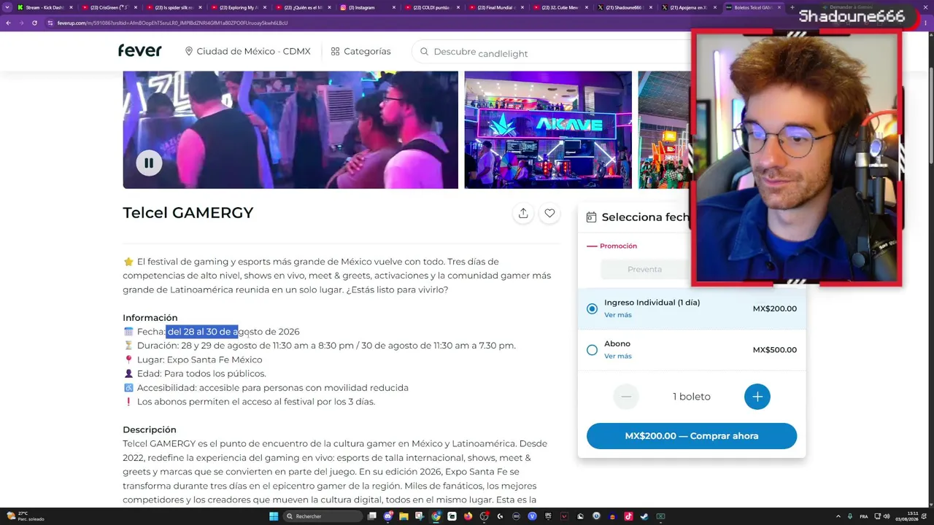This screenshot has width=934, height=525.
Task: Decrease ticket quantity with minus button
Action: [626, 397]
